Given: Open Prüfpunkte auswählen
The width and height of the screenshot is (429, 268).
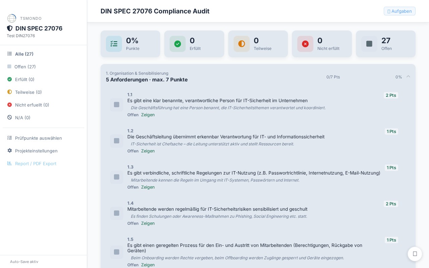Looking at the screenshot, I should click(44, 138).
